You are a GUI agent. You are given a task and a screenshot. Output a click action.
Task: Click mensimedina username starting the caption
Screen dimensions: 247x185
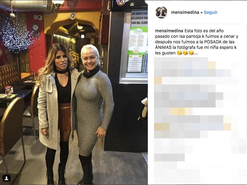[x=169, y=31]
